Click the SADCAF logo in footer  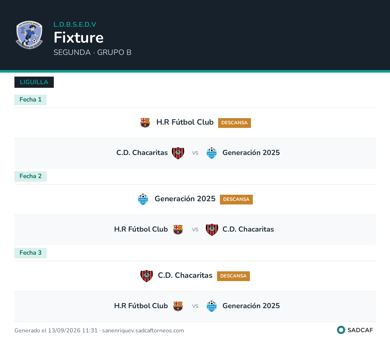click(355, 330)
